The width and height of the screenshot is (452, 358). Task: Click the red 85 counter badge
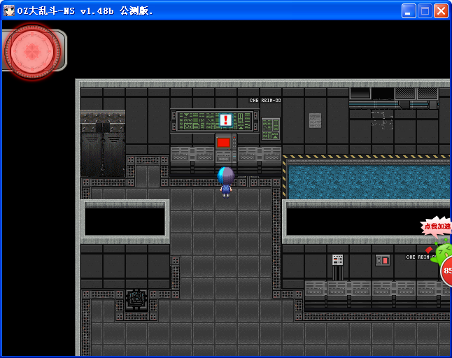(x=447, y=271)
